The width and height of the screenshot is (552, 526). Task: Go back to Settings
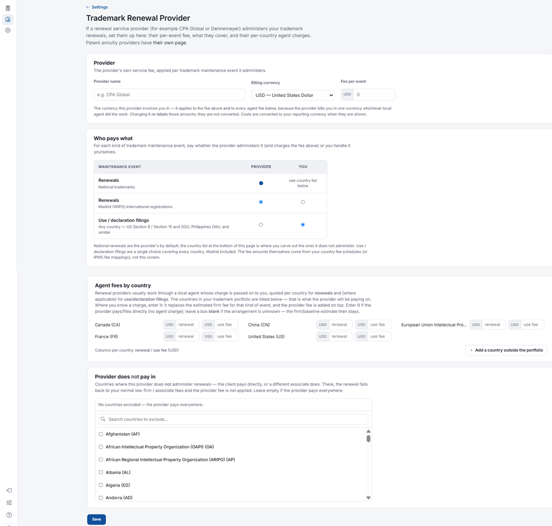coord(97,7)
